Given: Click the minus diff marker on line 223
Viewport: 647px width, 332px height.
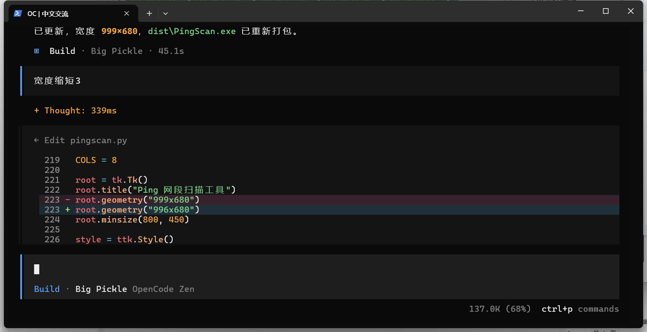Looking at the screenshot, I should [x=68, y=200].
